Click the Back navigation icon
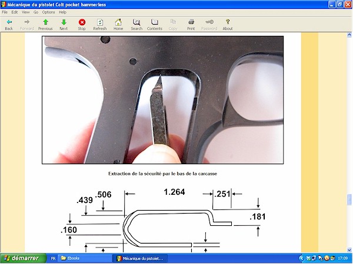The width and height of the screenshot is (353, 264). click(x=9, y=24)
